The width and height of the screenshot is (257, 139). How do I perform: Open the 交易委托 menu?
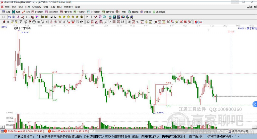(68, 7)
